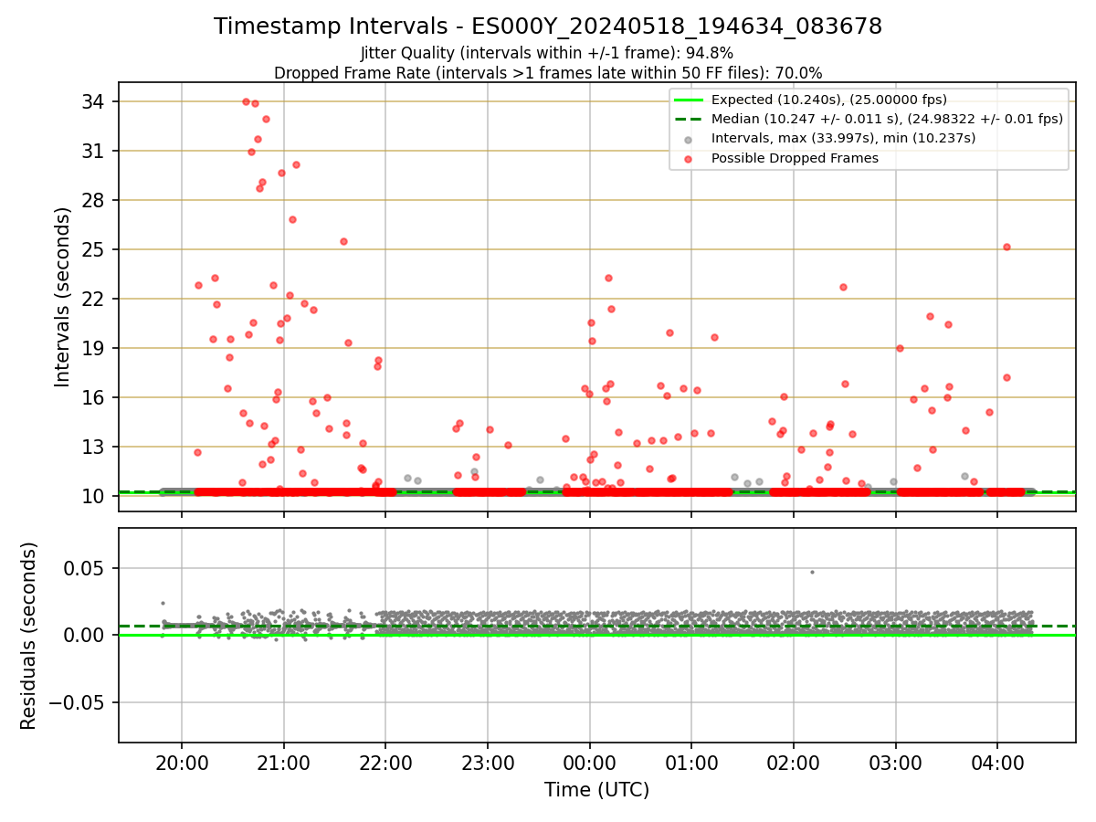
Task: Click the 'Jitter Quality' subtitle line
Action: 547,53
